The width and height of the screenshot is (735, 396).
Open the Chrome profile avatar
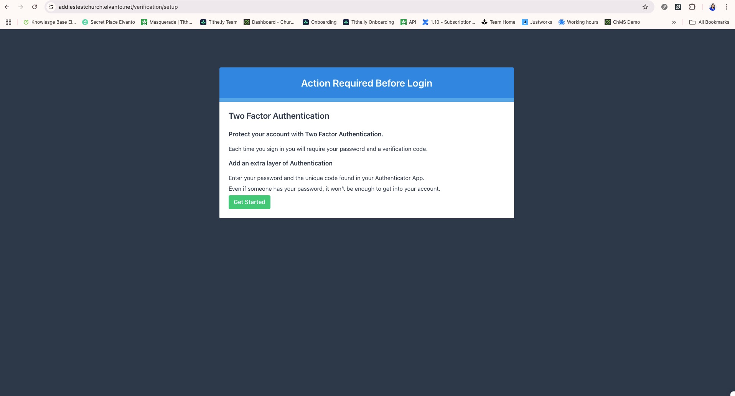712,7
